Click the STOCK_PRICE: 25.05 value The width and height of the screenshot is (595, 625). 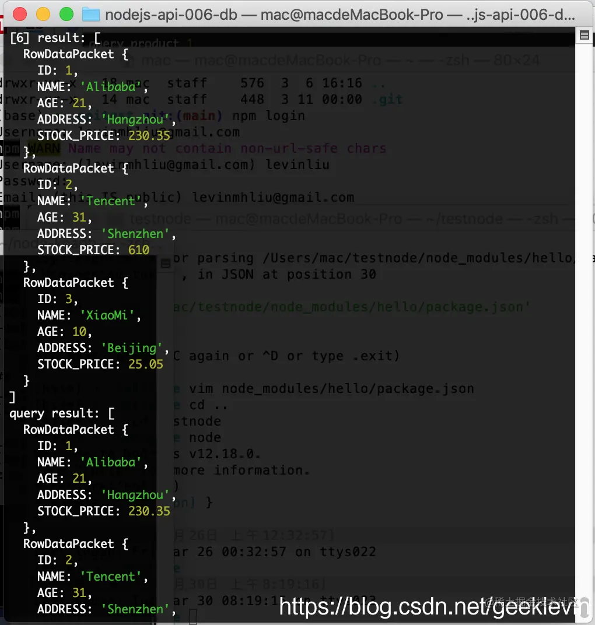coord(146,364)
